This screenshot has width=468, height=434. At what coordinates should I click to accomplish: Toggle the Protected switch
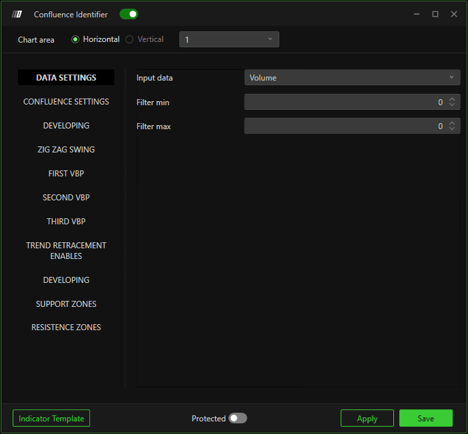pyautogui.click(x=237, y=418)
